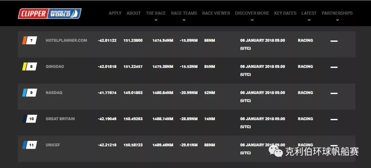Expand the Race Teams dropdown chevron
This screenshot has width=371, height=168.
[184, 20]
